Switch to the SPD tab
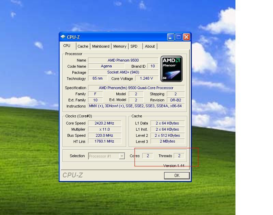 134,46
